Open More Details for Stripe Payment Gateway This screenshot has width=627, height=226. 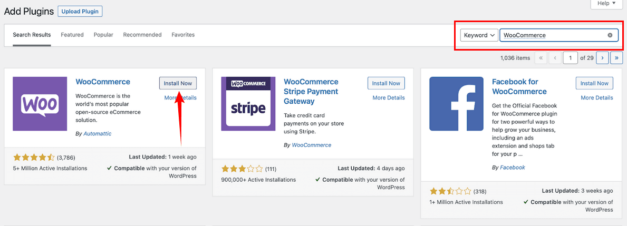[x=389, y=97]
